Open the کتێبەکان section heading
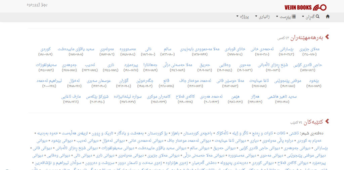 pos(311,122)
